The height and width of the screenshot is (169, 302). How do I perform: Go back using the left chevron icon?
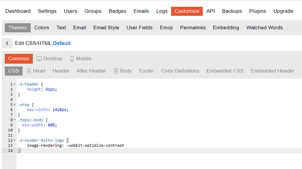click(x=7, y=43)
